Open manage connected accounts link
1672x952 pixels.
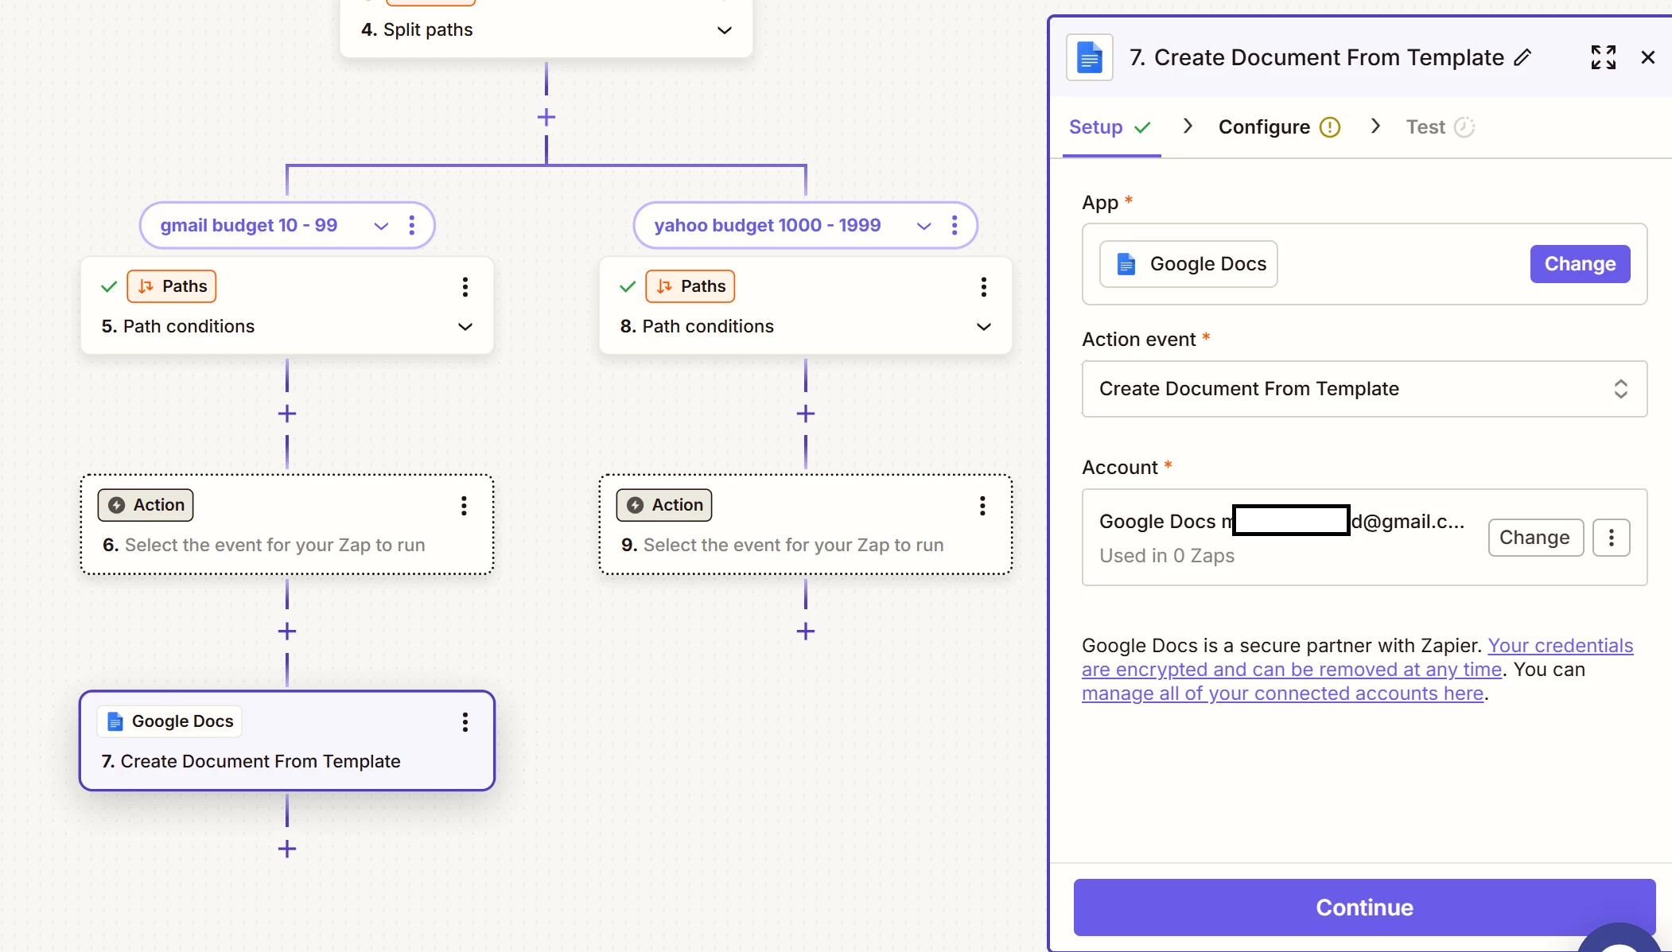[x=1282, y=694]
